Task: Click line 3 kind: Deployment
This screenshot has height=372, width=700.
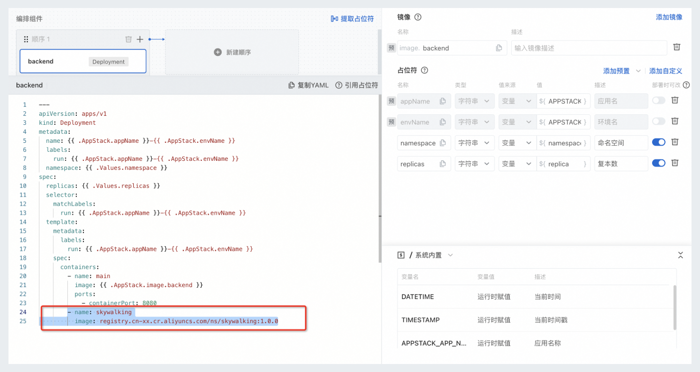Action: 67,122
